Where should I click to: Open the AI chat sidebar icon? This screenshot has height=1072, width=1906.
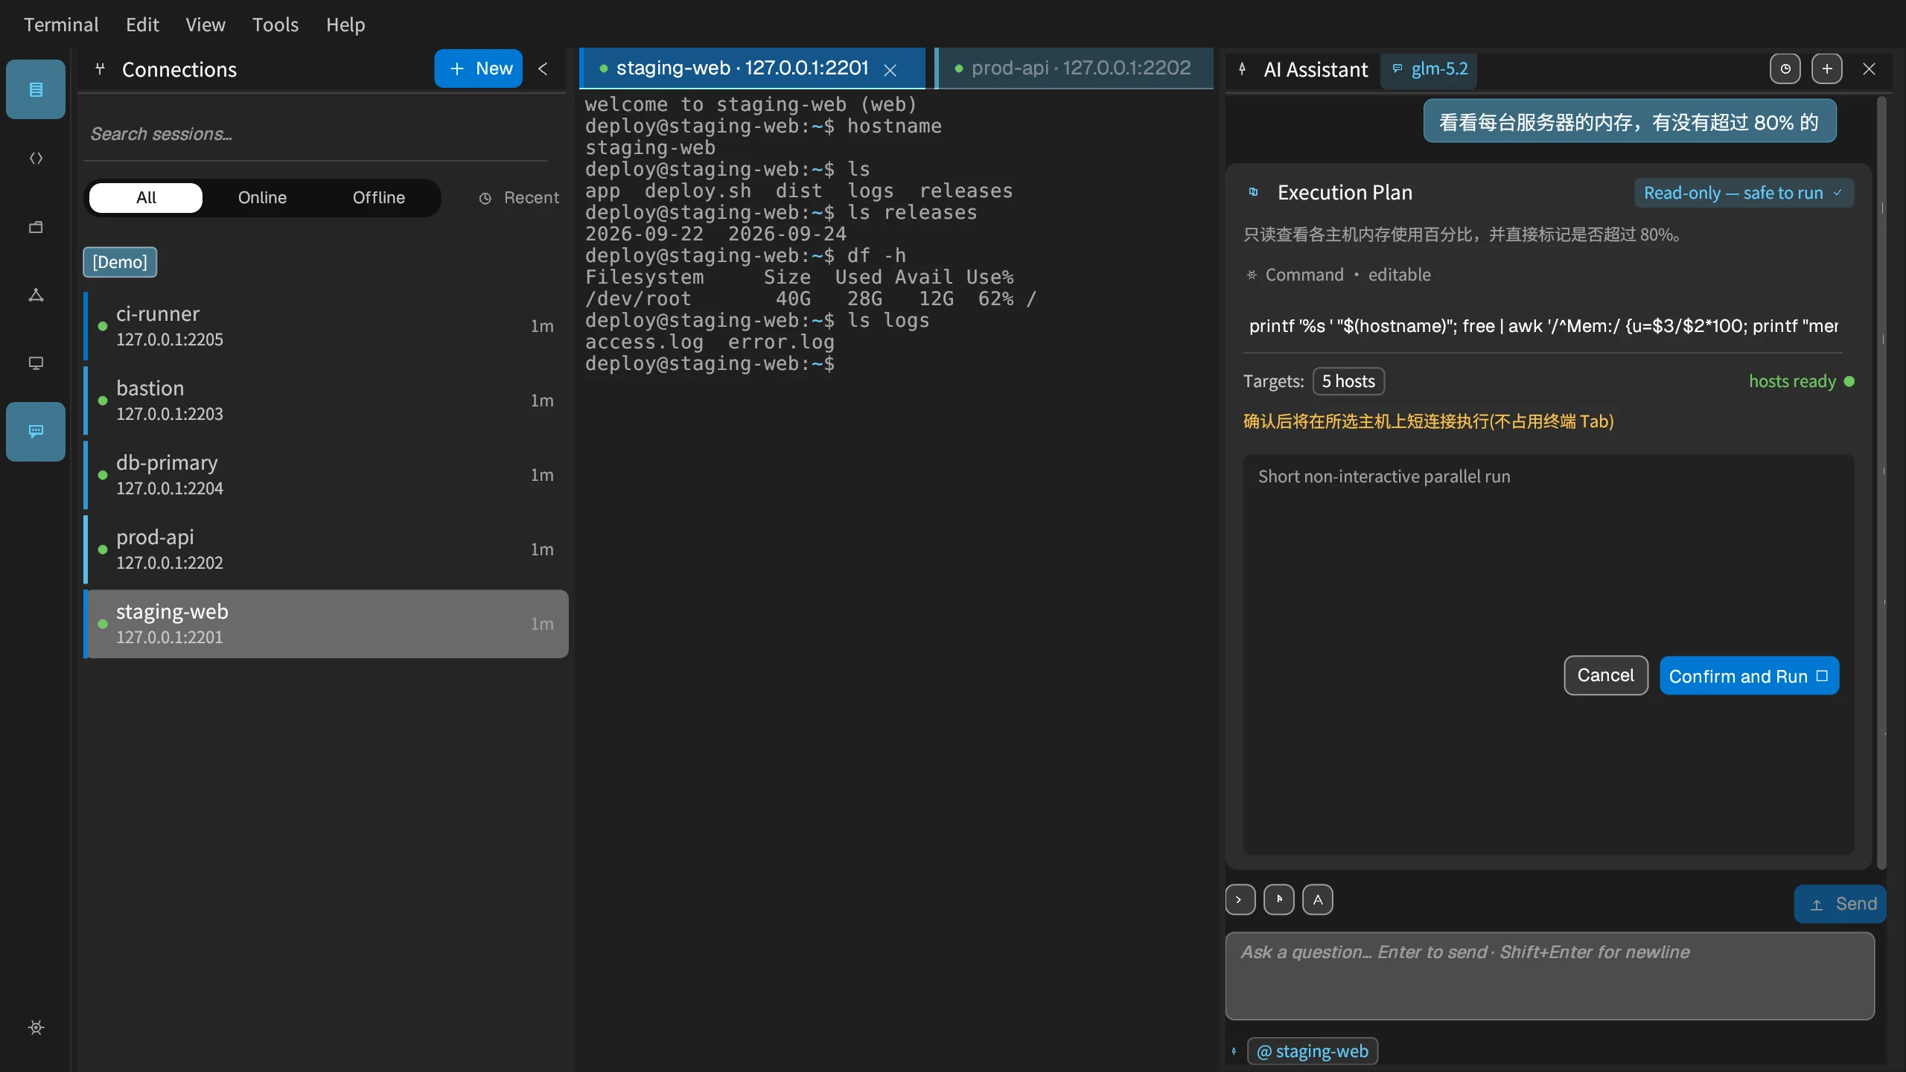point(36,432)
